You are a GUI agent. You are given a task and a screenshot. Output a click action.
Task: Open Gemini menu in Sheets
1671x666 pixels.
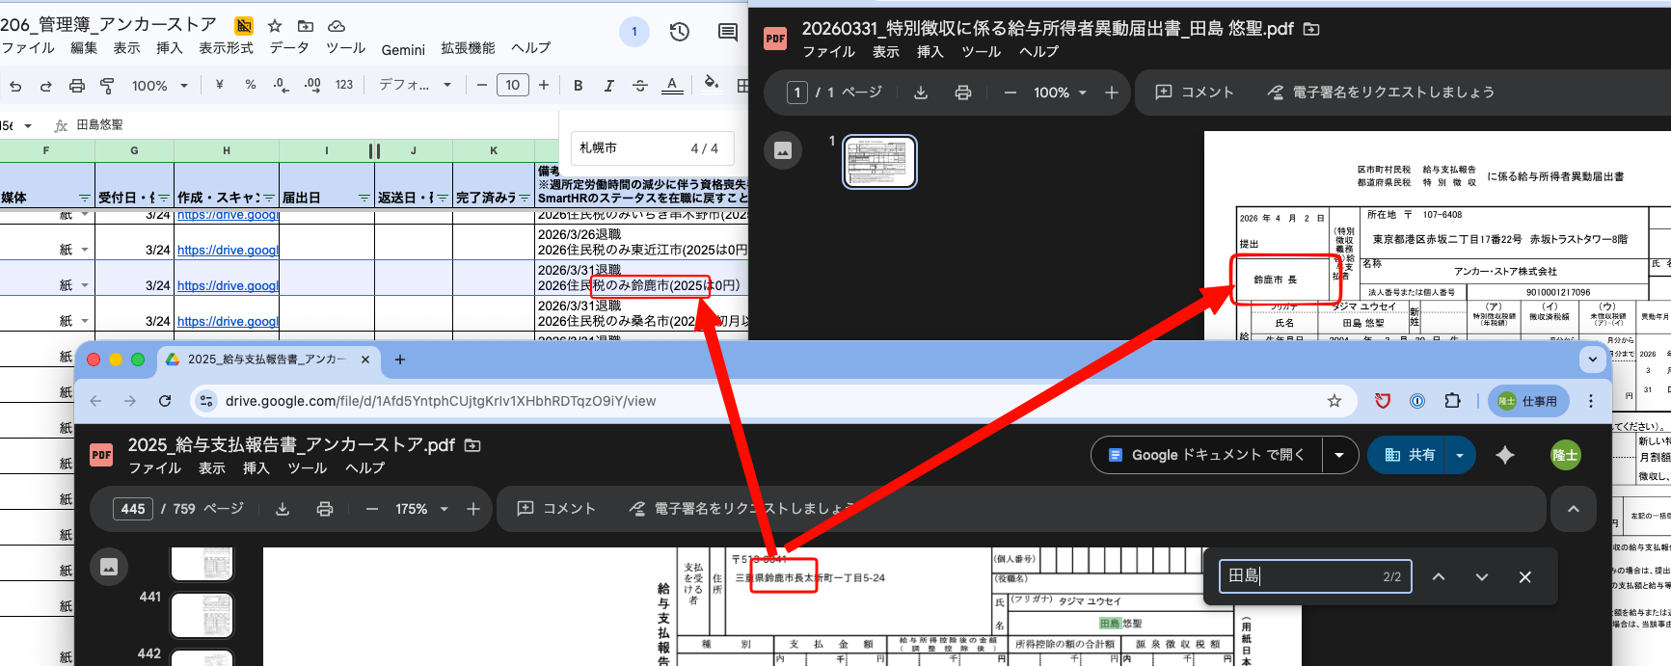[x=403, y=49]
